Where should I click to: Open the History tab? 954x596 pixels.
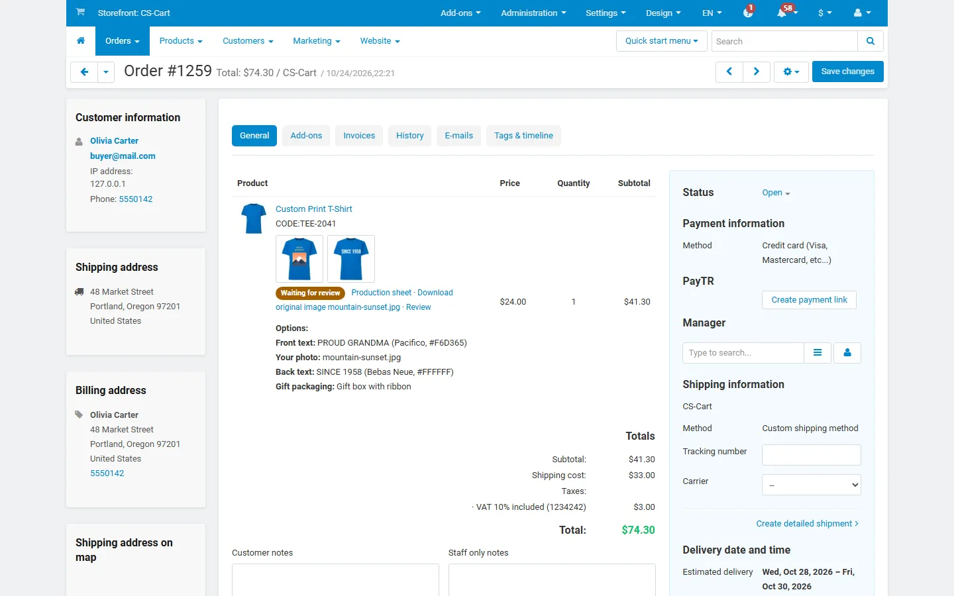click(410, 136)
